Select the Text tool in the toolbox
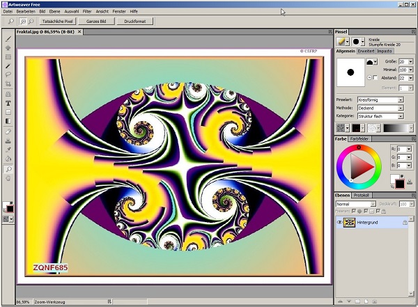418x307 pixels. click(x=8, y=102)
